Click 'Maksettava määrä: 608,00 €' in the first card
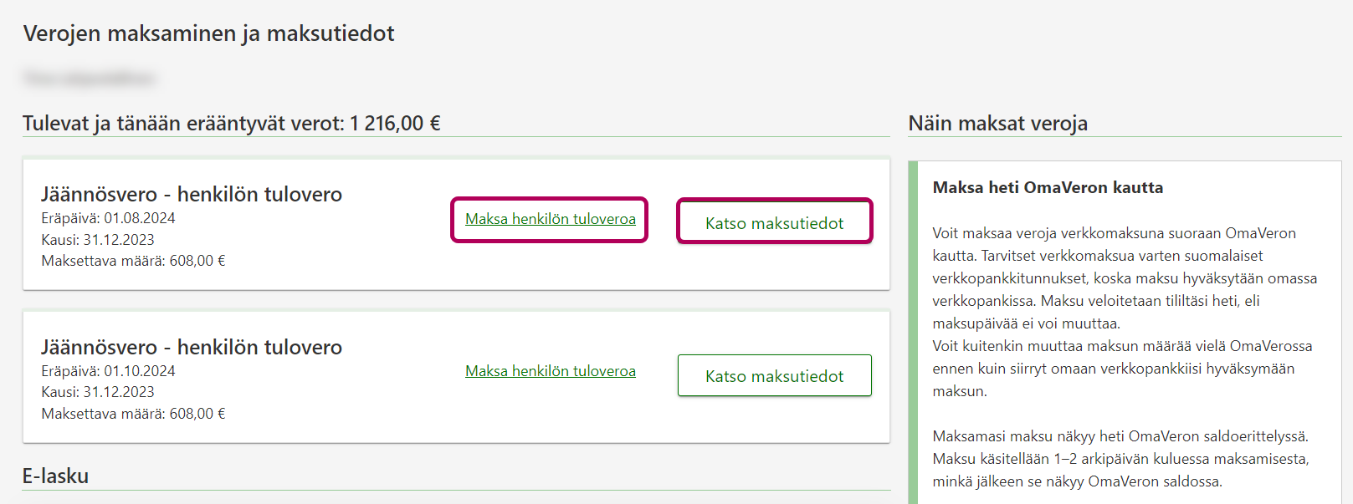Image resolution: width=1353 pixels, height=504 pixels. 133,261
